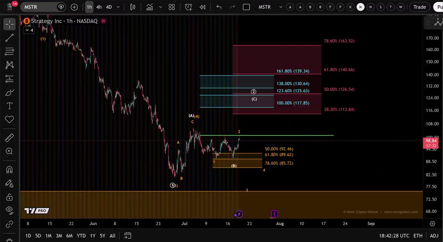Select the 3M date range
This screenshot has width=443, height=242.
pos(59,236)
